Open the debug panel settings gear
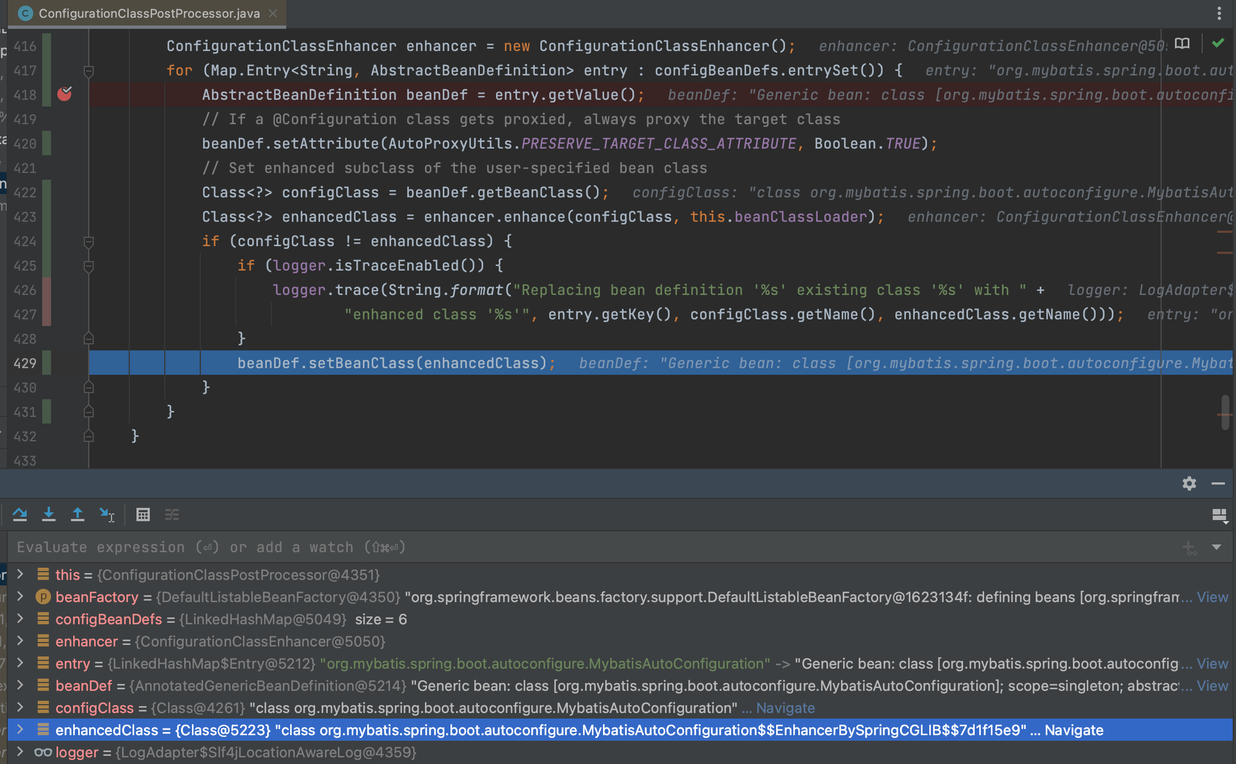Screen dimensions: 1236x764 click(x=1189, y=483)
